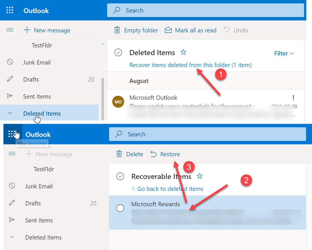
Task: Click Drafts pencil icon in top window
Action: click(10, 79)
